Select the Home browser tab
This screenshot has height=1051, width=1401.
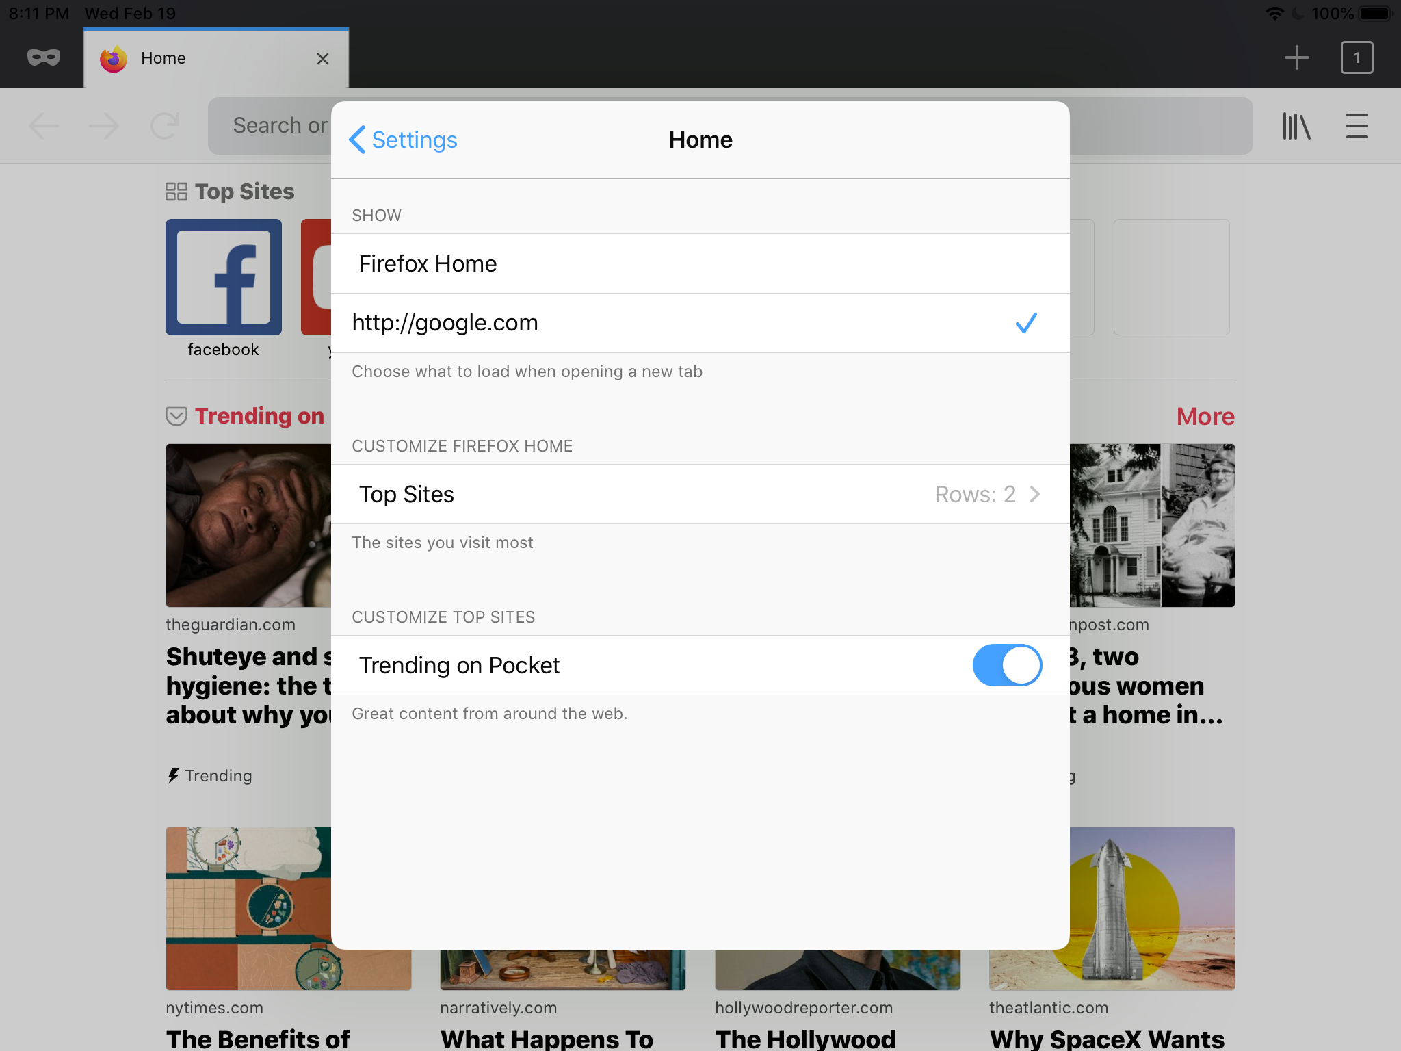point(216,58)
